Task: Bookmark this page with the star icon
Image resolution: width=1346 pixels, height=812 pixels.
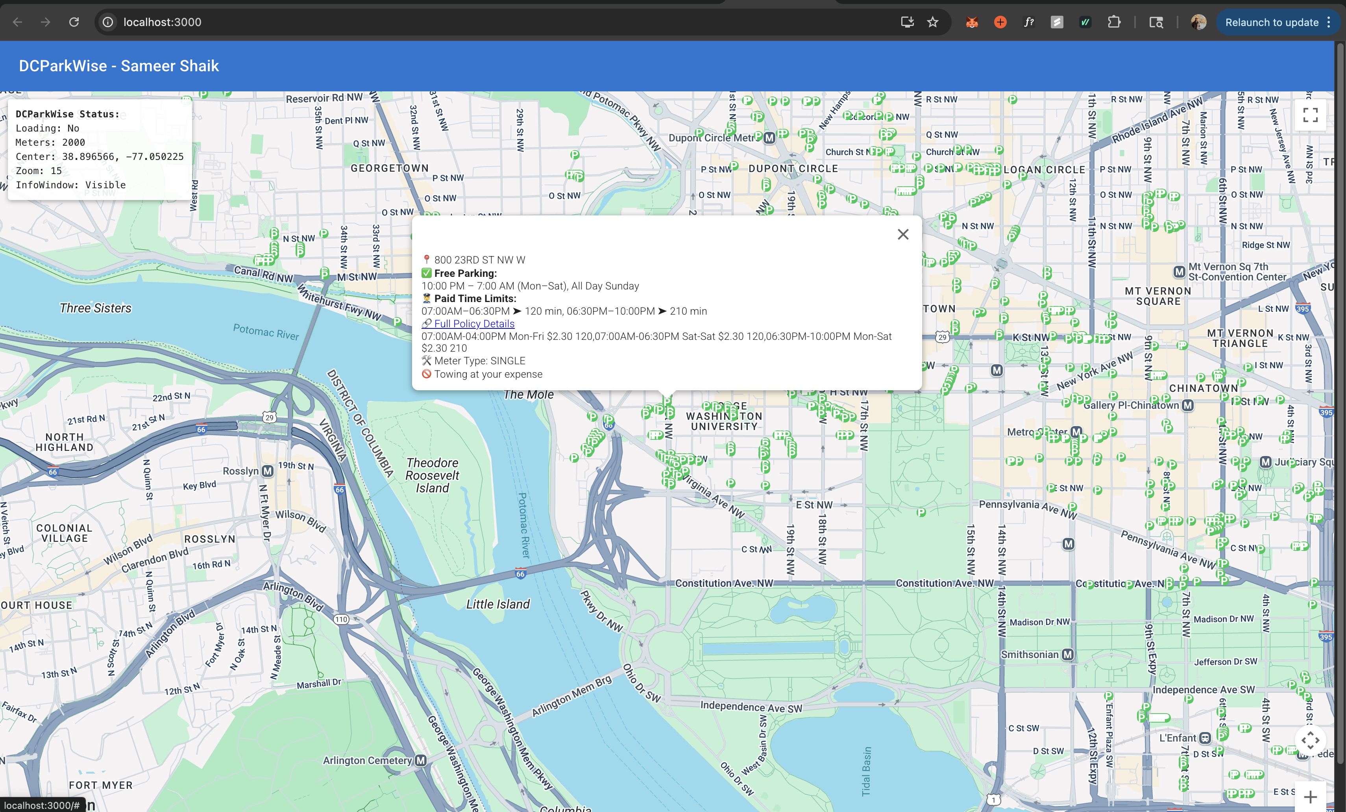Action: point(932,22)
